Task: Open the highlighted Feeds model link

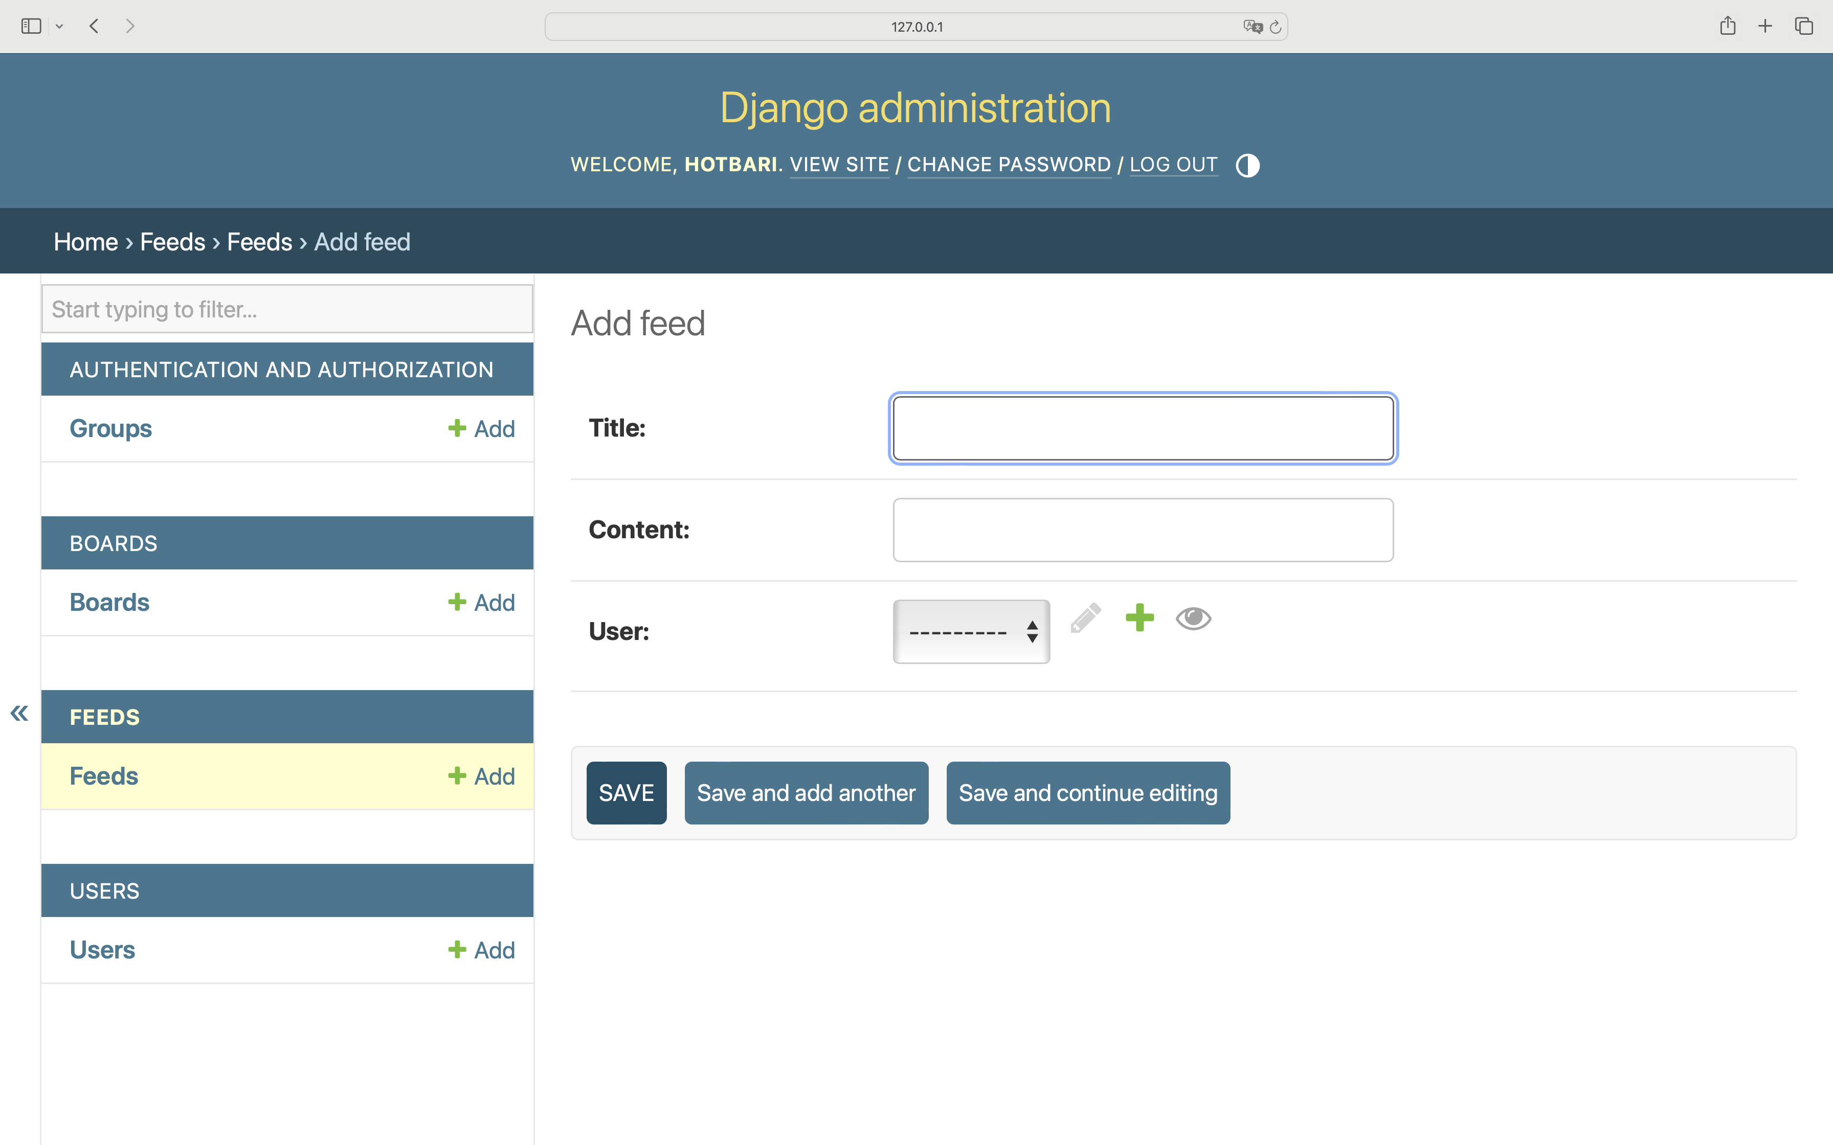Action: pyautogui.click(x=104, y=776)
